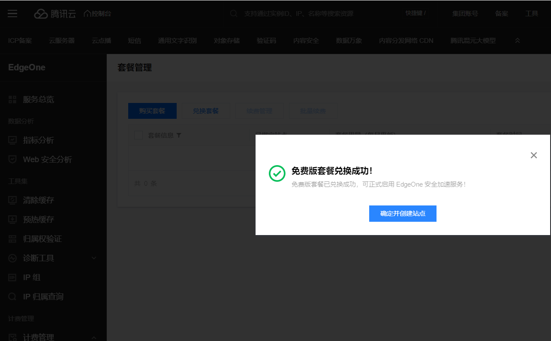
Task: Go to the 控制台 home link
Action: 97,14
